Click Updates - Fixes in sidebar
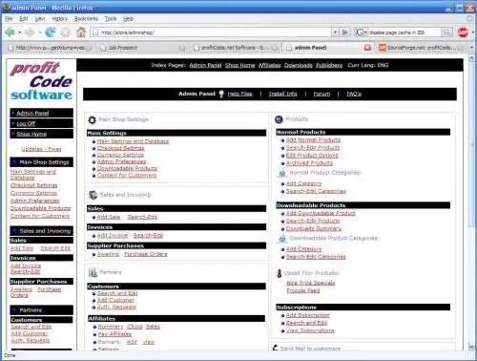Screen dimensions: 477x361 (x=41, y=149)
